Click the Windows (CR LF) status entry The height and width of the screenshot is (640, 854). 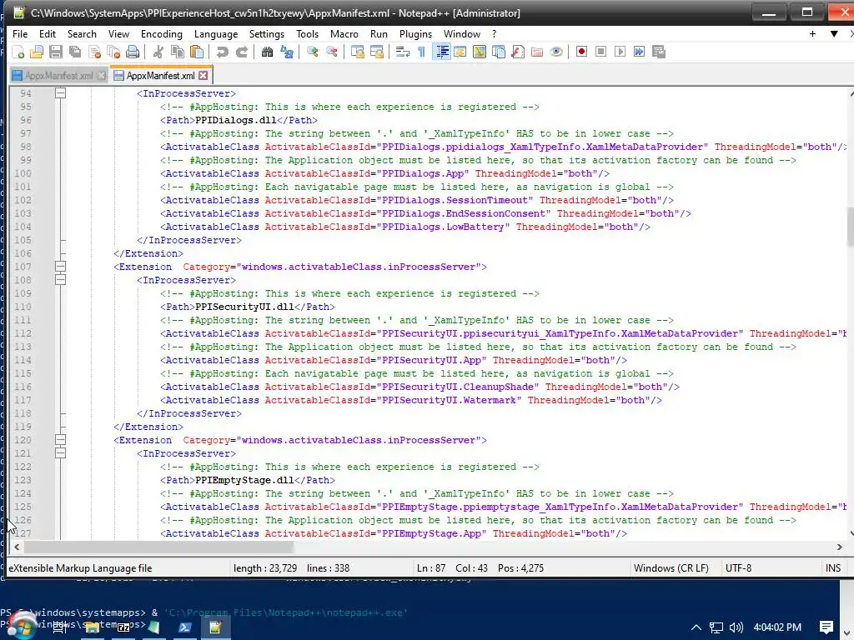point(671,568)
